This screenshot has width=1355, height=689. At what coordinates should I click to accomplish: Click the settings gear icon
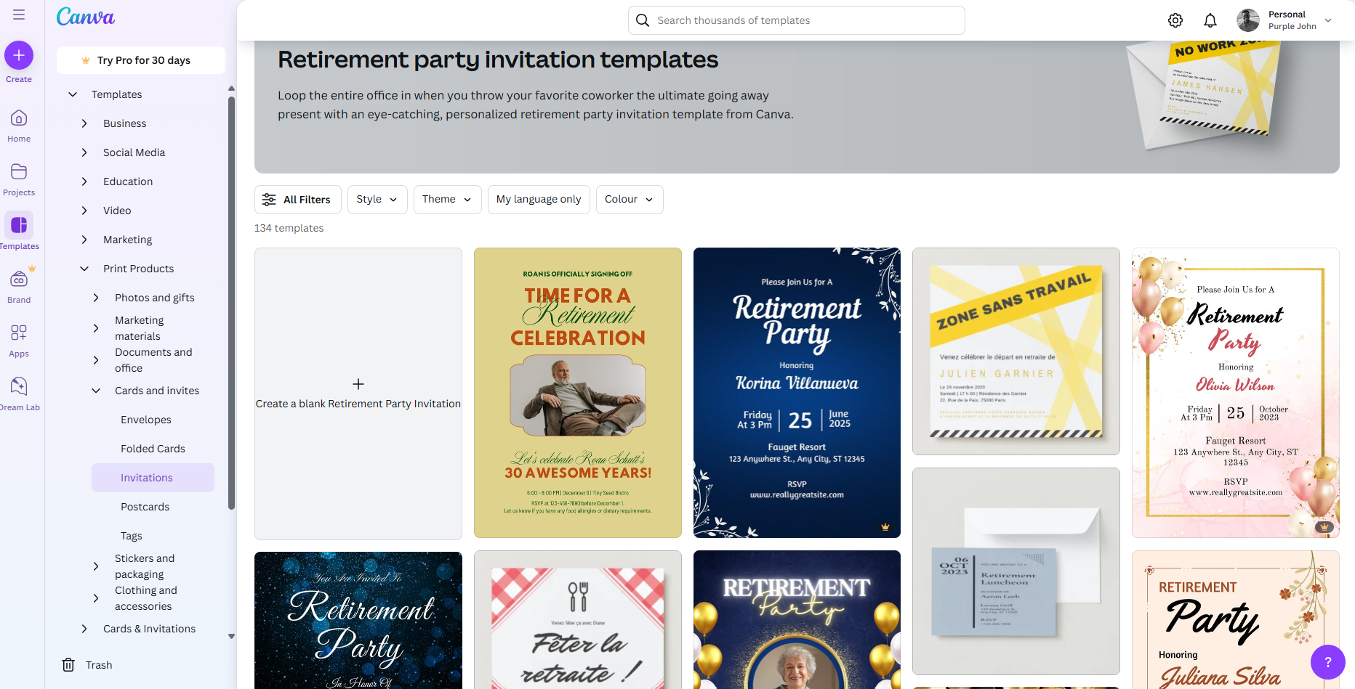click(1175, 20)
